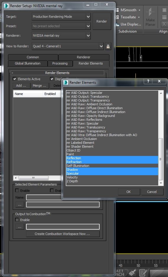Switch to the Processing tab
168x277 pixels.
point(60,63)
